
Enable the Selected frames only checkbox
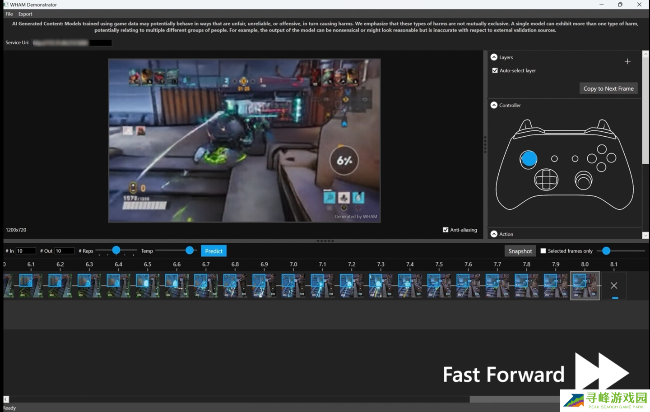[x=543, y=251]
